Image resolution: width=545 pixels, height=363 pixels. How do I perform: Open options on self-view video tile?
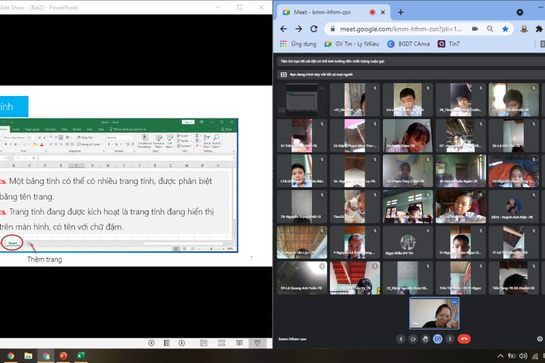454,302
